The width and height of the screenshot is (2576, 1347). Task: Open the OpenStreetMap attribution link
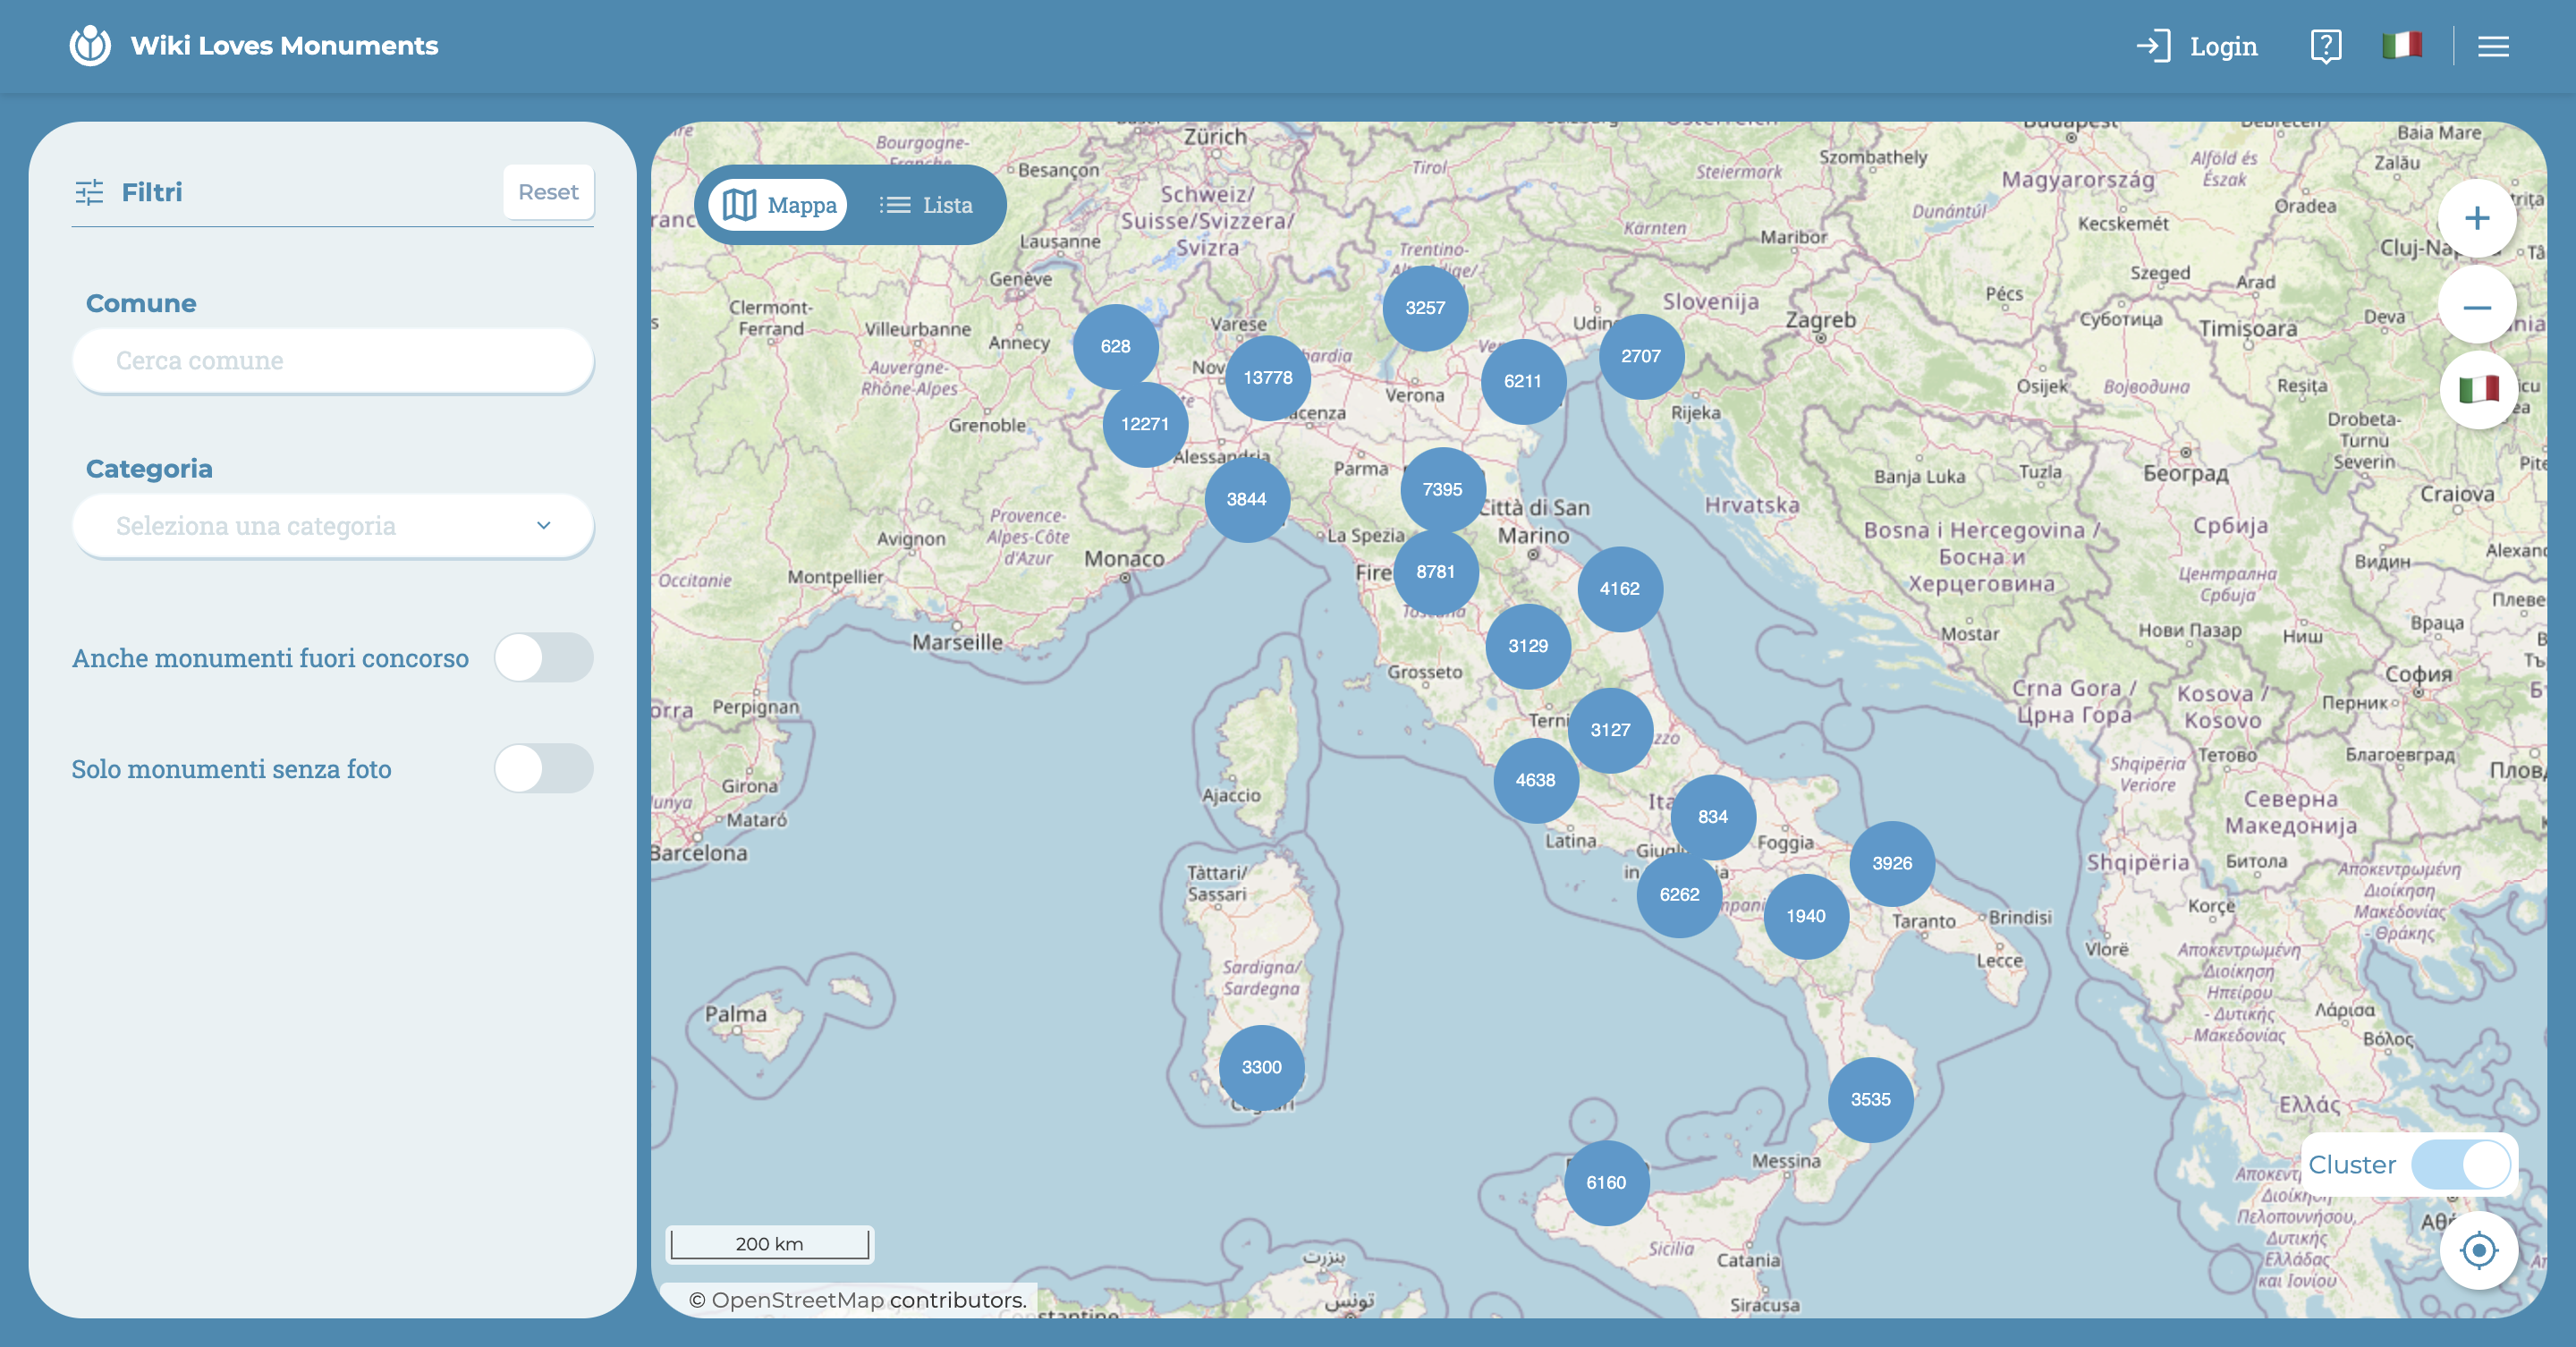click(x=796, y=1299)
